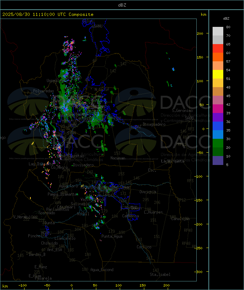Image resolution: width=244 pixels, height=290 pixels.
Task: Click the Agua_Toro place label
Action: click(x=68, y=186)
